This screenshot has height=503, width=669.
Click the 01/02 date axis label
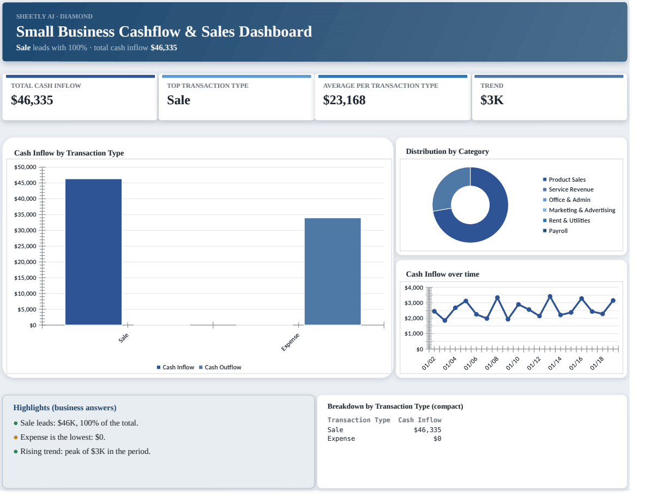[429, 363]
